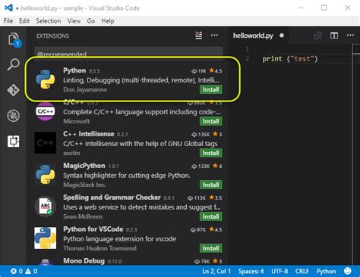Install the Spelling and Grammar Checker extension

coord(210,216)
